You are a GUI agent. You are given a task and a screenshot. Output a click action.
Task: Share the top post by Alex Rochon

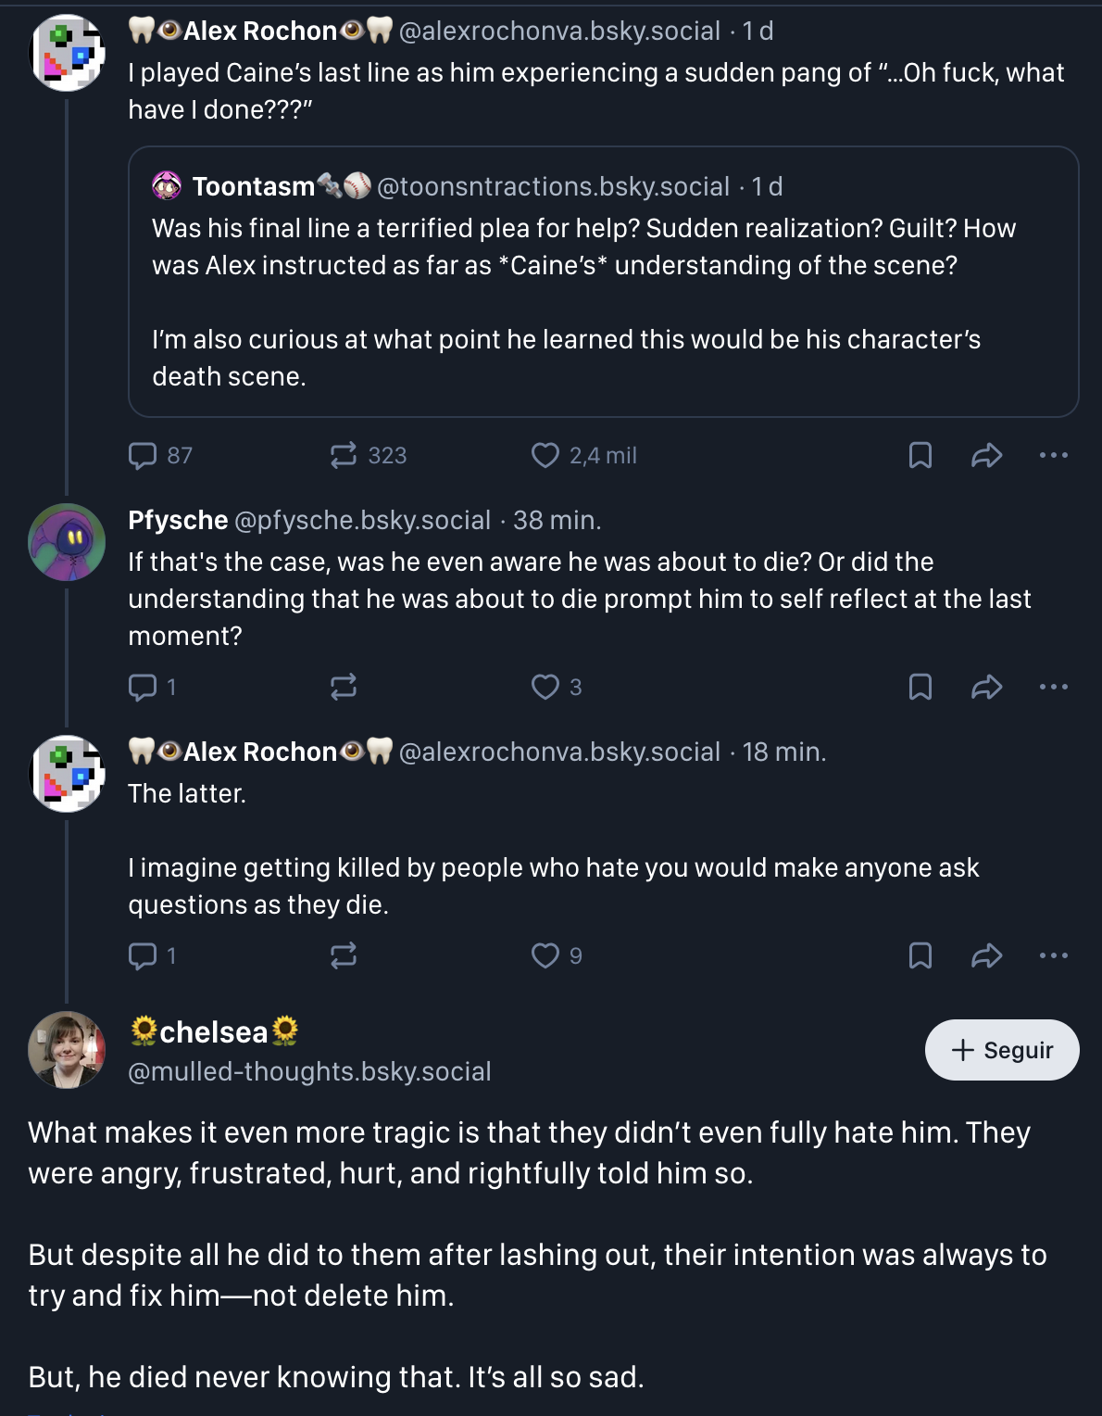987,455
